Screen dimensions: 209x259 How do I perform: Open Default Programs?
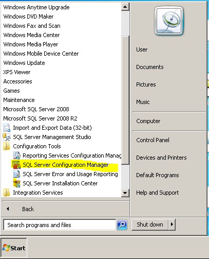[158, 175]
